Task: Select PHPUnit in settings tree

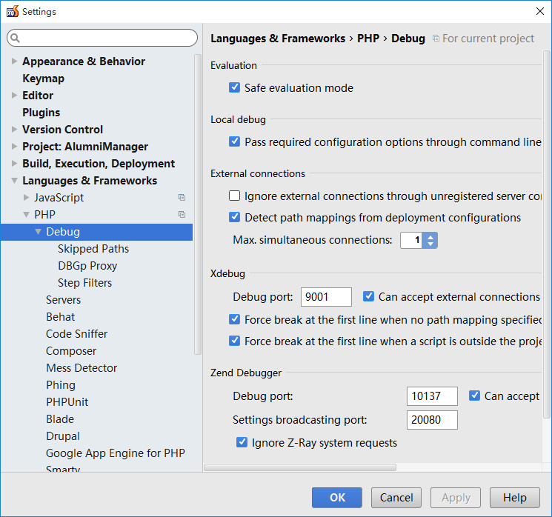Action: coord(67,402)
